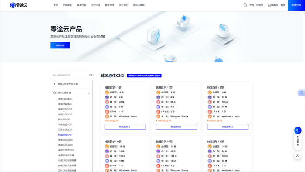The width and height of the screenshot is (305, 172).
Task: Click the system icon in 韩国首尔-1型 card
Action: pyautogui.click(x=107, y=117)
